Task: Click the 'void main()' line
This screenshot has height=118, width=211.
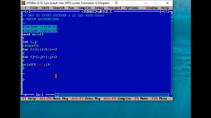Action: [33, 34]
